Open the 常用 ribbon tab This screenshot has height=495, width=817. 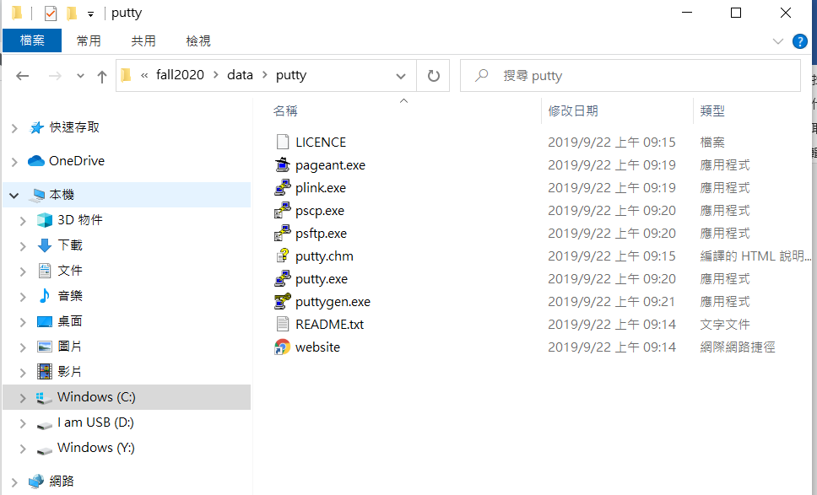89,40
